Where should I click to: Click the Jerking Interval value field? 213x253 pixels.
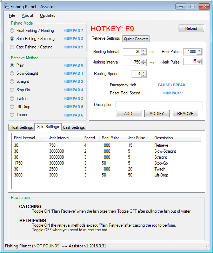(132, 62)
